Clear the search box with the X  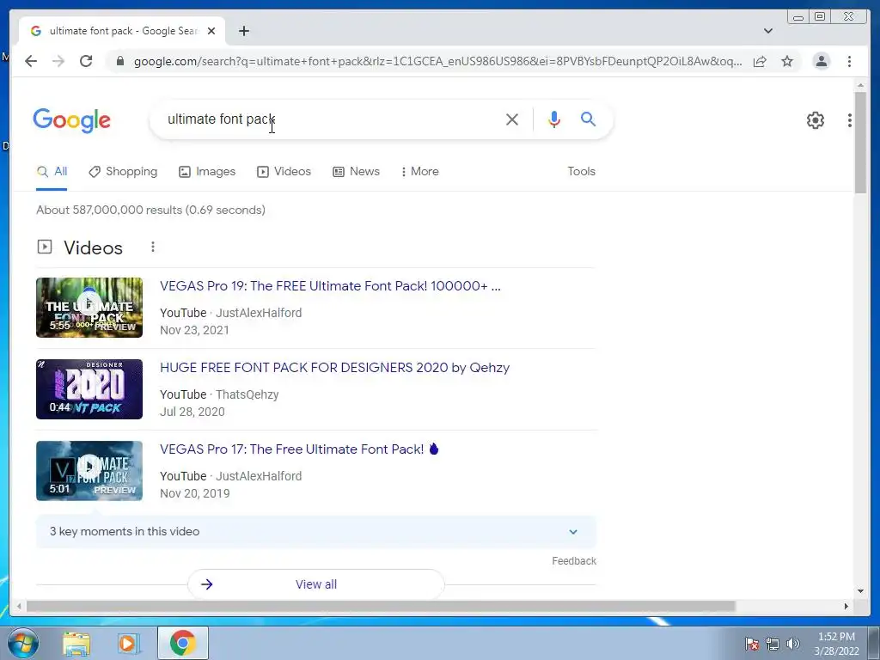512,119
